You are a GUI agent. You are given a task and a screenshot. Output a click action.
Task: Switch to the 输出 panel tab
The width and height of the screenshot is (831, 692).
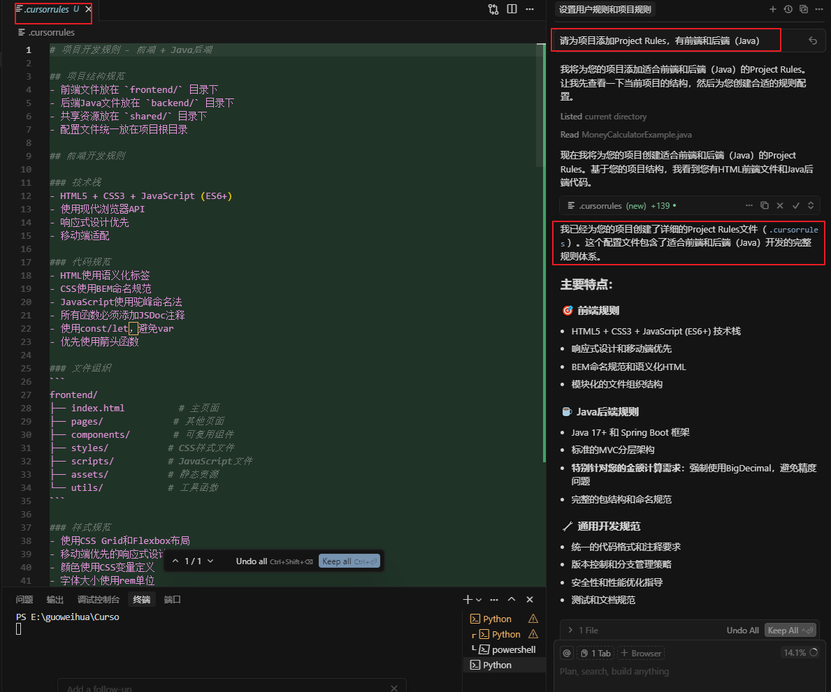click(55, 599)
